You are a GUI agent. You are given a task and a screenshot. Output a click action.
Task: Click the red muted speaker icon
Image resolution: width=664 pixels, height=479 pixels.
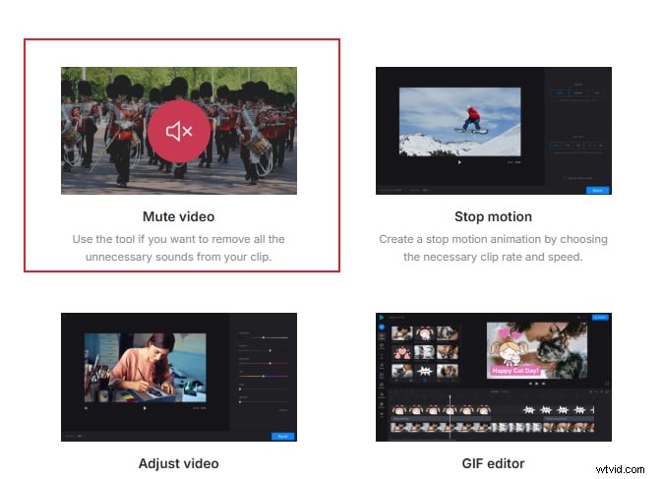[x=179, y=131]
